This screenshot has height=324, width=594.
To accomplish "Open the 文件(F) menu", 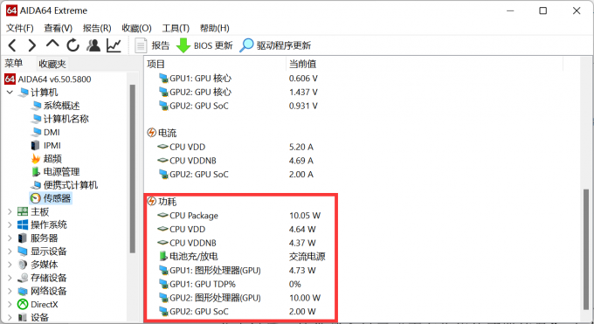I will point(20,28).
